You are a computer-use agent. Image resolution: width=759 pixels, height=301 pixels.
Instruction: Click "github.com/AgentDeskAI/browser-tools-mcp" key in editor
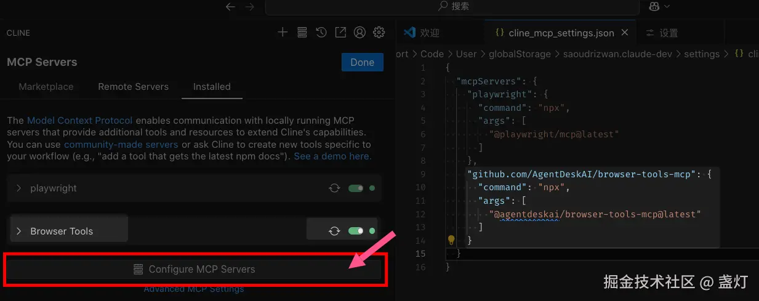tap(582, 174)
